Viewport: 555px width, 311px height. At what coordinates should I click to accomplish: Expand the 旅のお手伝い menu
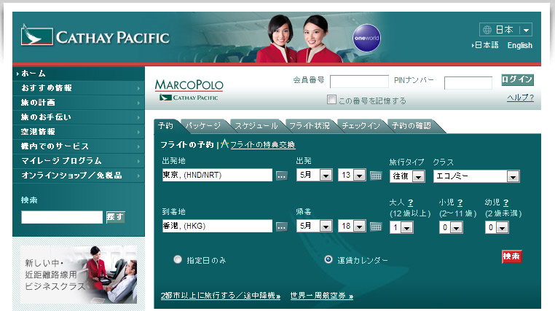(x=78, y=117)
